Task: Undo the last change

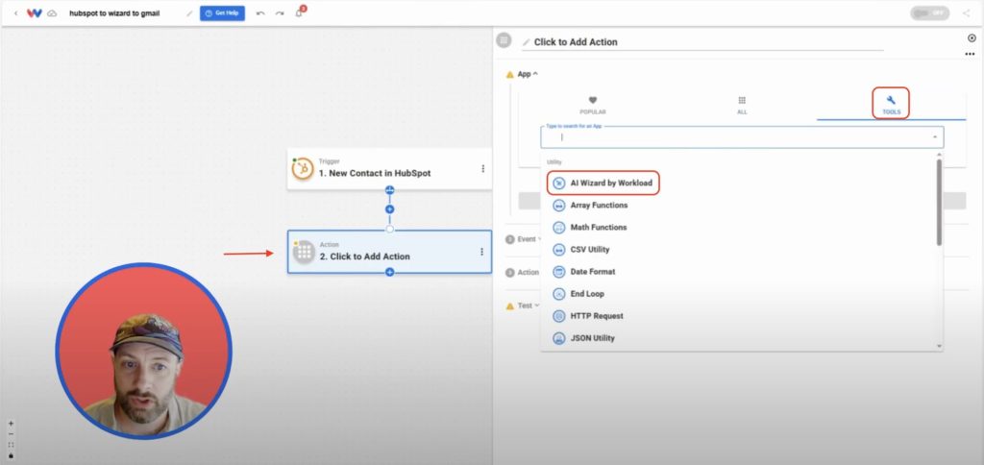Action: pyautogui.click(x=260, y=13)
